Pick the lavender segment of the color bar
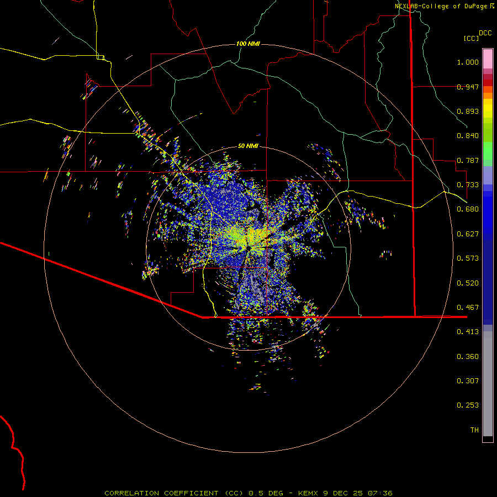Image resolution: width=497 pixels, height=497 pixels. [488, 175]
